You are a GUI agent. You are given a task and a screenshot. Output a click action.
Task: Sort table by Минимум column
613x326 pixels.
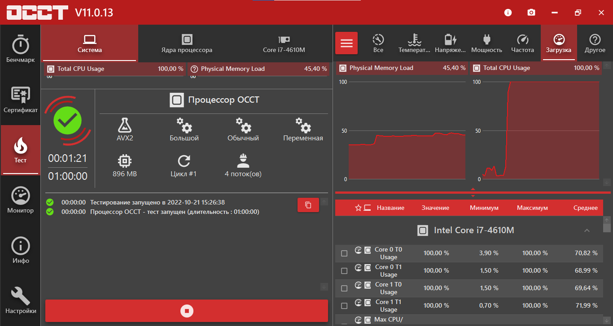(x=484, y=208)
